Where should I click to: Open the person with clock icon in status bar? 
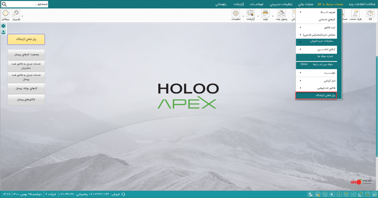coord(360,194)
